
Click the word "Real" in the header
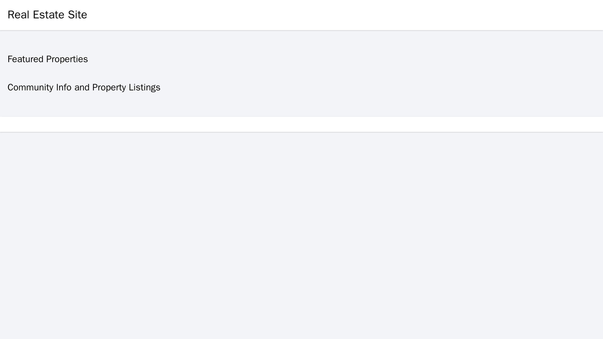[x=18, y=15]
